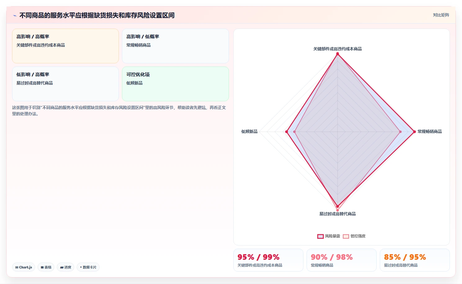Click the description paragraph starting 这张图用于识别

point(119,111)
